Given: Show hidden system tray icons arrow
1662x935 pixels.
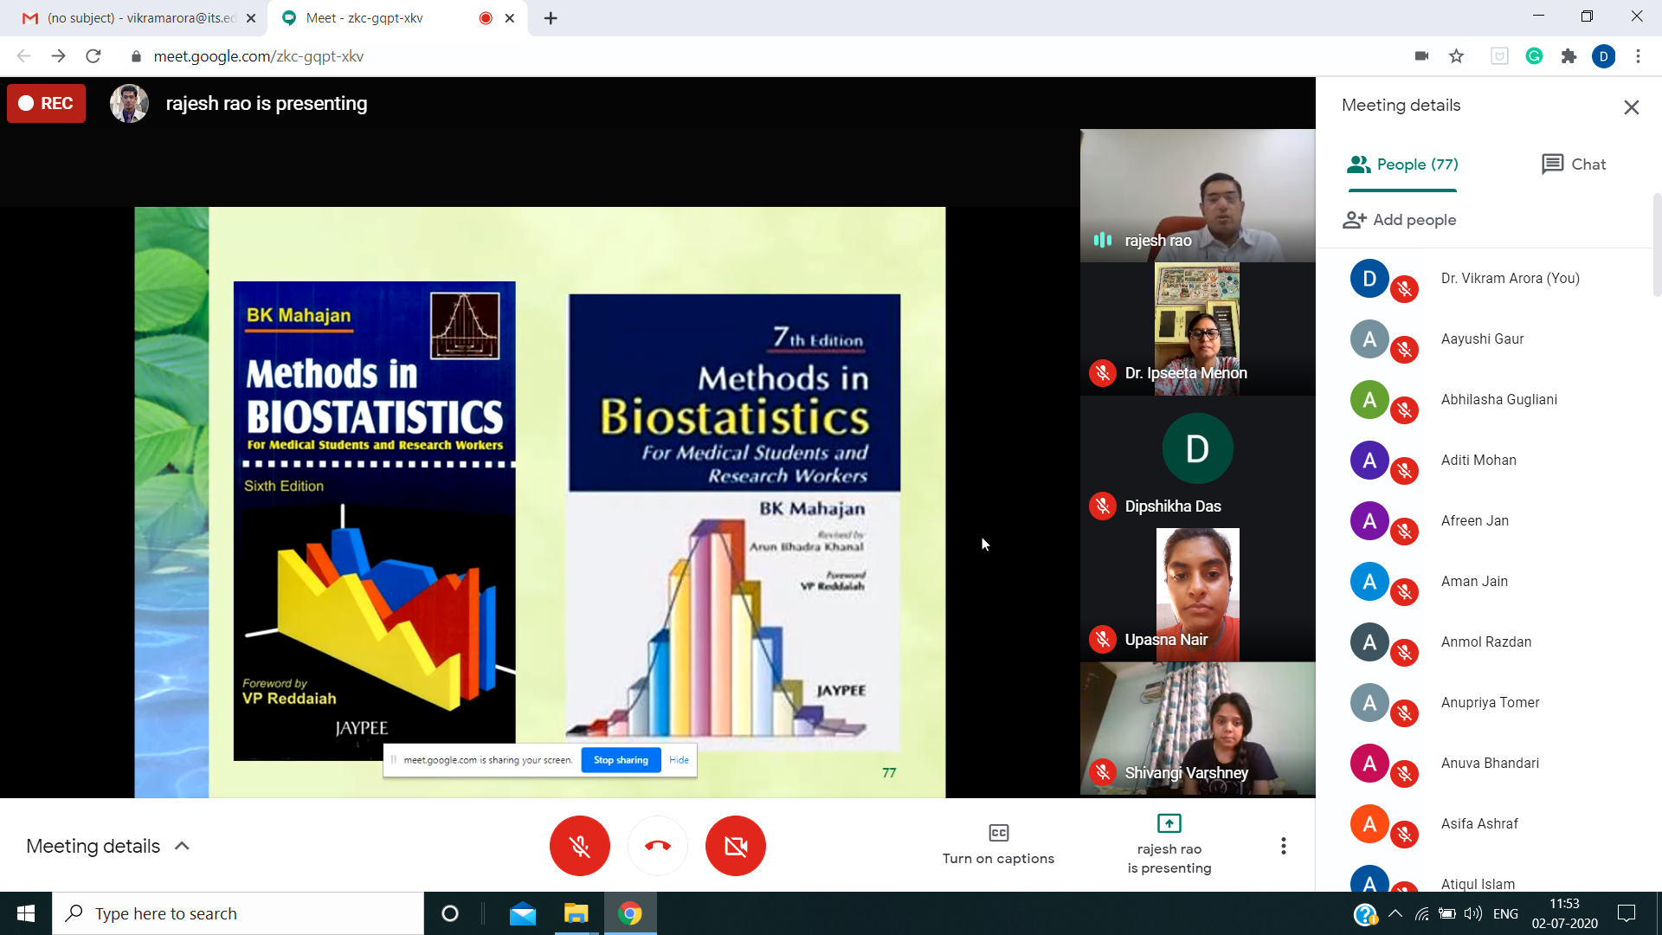Looking at the screenshot, I should (1395, 913).
